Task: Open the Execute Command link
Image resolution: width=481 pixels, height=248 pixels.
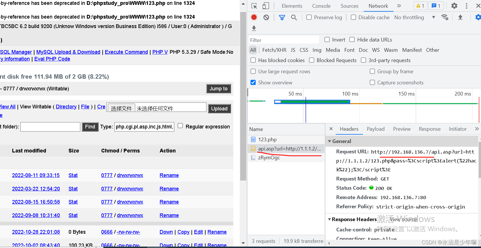Action: coord(126,52)
